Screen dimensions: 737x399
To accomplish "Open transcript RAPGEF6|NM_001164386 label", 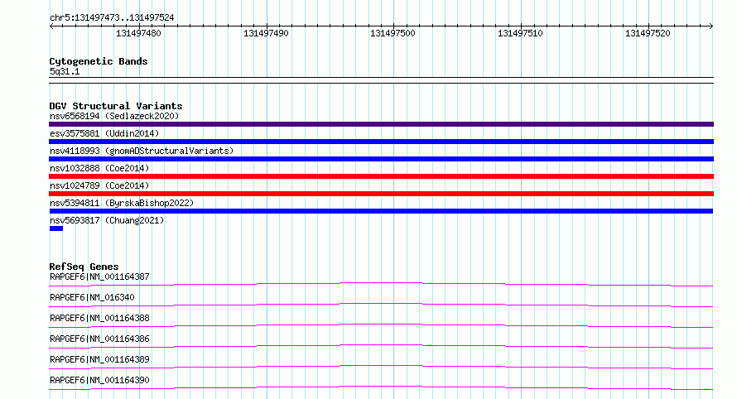I will click(x=99, y=339).
